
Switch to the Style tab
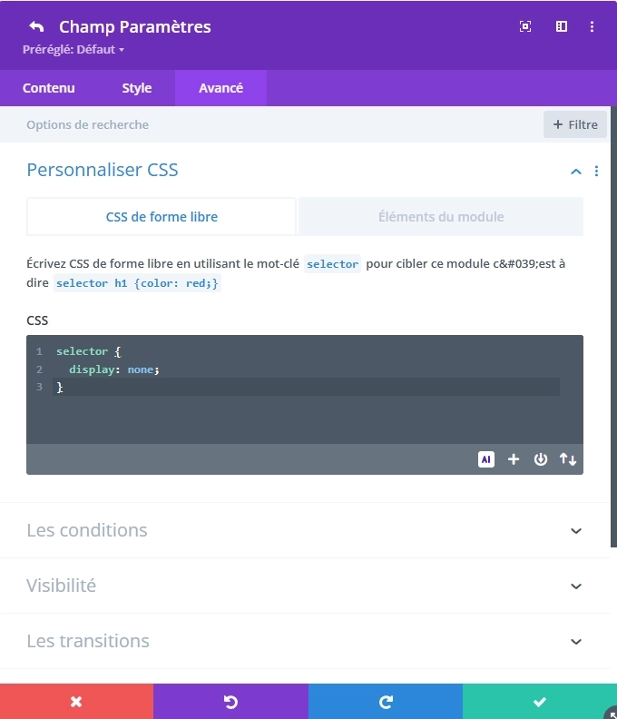pos(137,88)
